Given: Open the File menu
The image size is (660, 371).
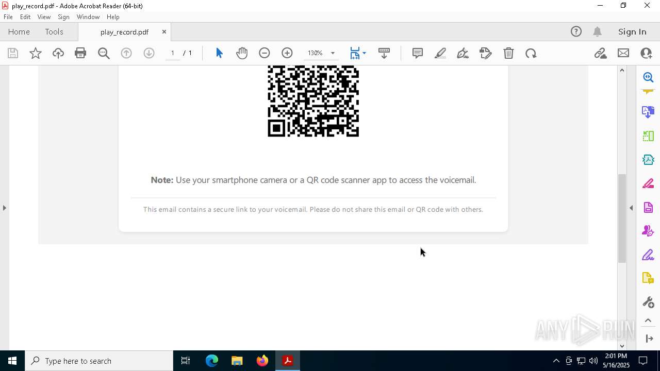Looking at the screenshot, I should click(8, 17).
